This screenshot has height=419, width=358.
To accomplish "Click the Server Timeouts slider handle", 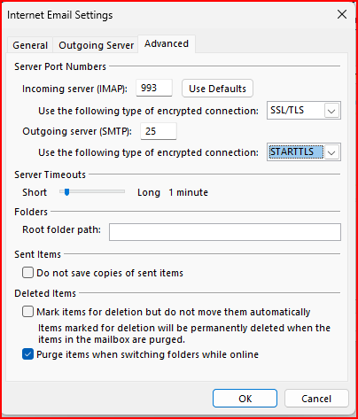I will tap(67, 192).
